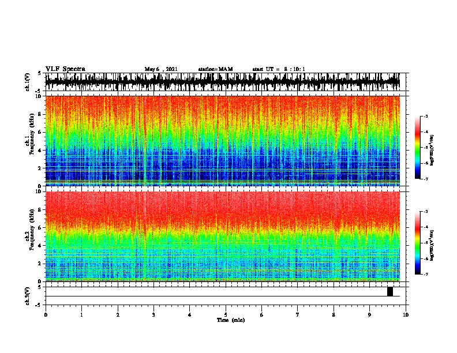Click the "station=MAM" label
Viewport: 457px width, 353px height.
coord(215,69)
